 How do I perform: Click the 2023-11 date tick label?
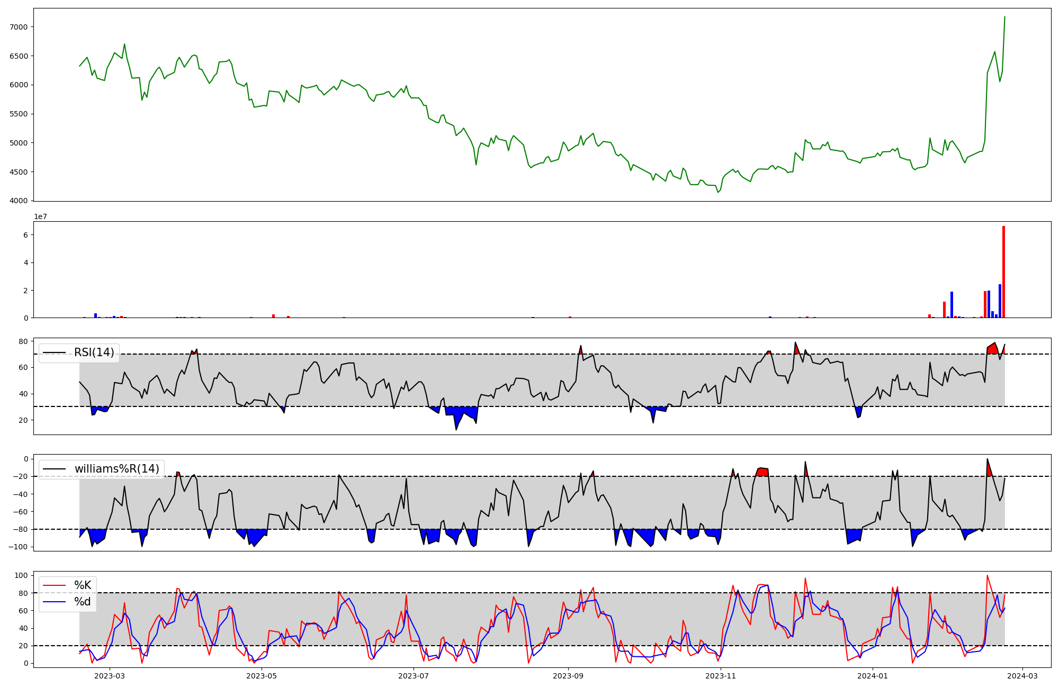click(721, 676)
